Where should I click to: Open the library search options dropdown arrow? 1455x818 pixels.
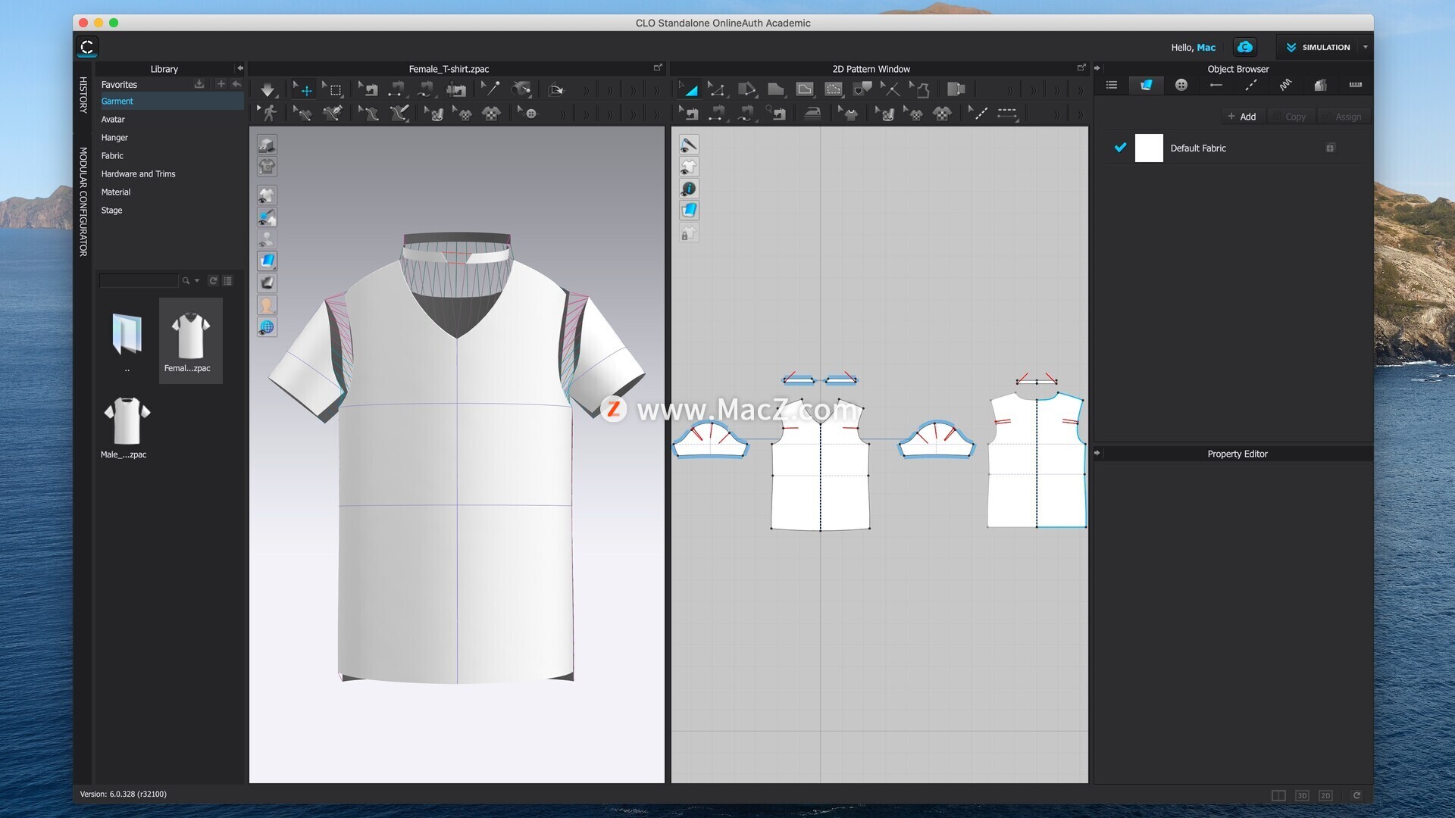[197, 281]
